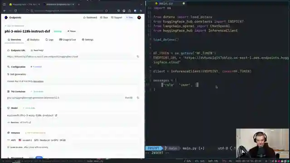The image size is (290, 163).
Task: Click the webcam video thumbnail
Action: point(263,144)
